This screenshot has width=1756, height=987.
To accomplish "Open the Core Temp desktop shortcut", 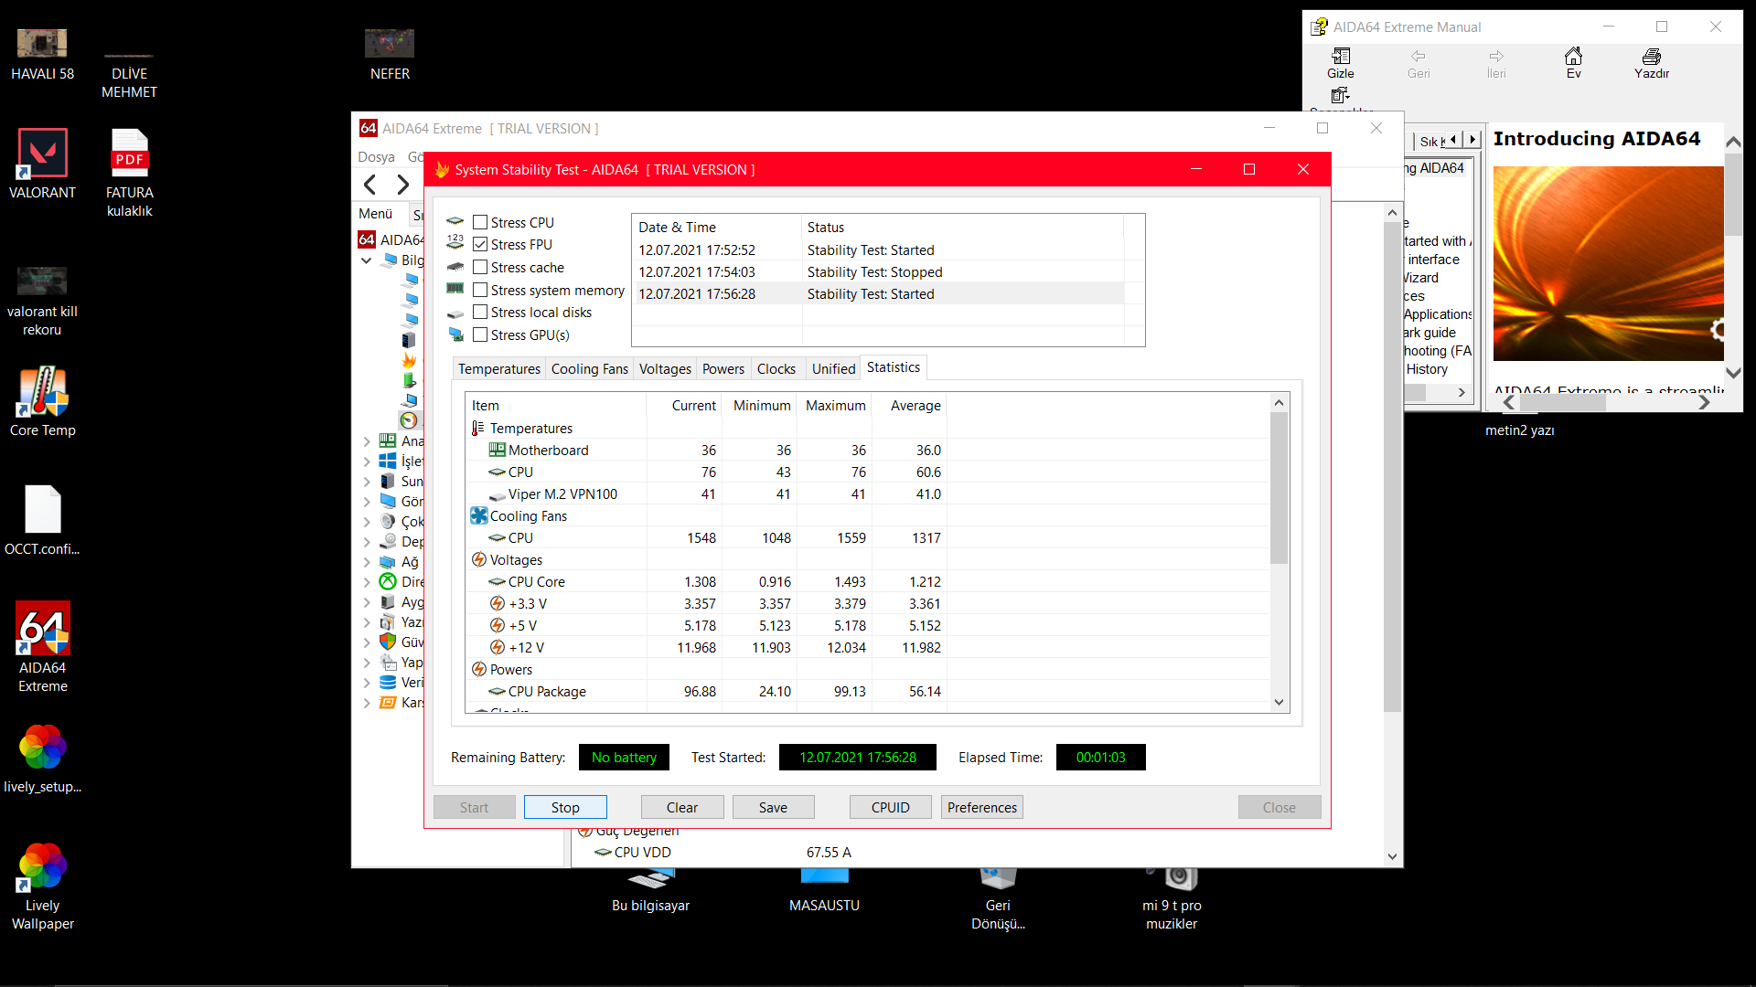I will (x=42, y=393).
